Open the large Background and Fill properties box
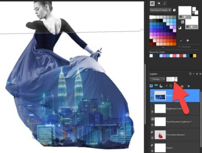The image size is (202, 153). click(191, 21)
